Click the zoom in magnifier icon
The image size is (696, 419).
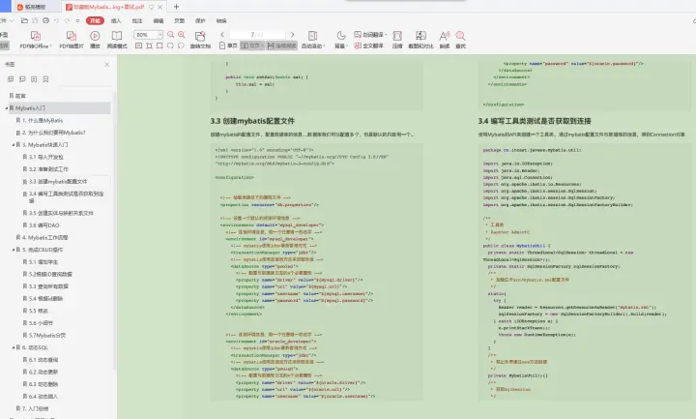pos(182,34)
